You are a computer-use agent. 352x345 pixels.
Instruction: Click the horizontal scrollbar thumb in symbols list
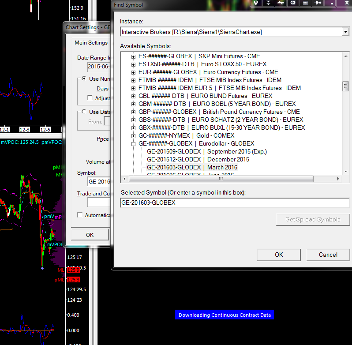[x=221, y=179]
